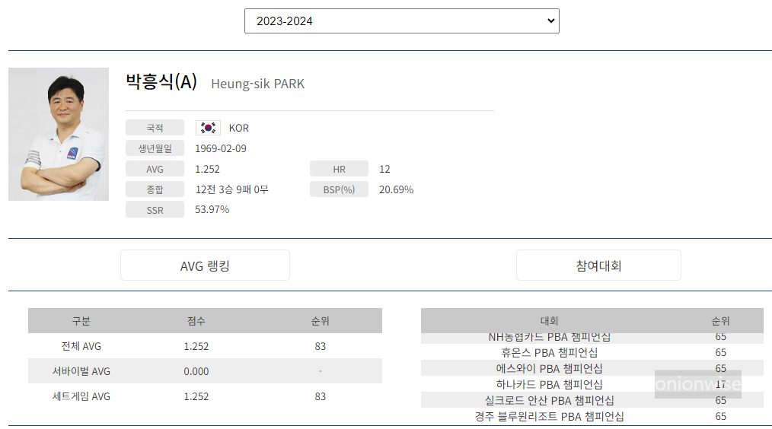Screen dimensions: 772x429
Task: Click the 세트게임 AVG row label
Action: pos(81,396)
